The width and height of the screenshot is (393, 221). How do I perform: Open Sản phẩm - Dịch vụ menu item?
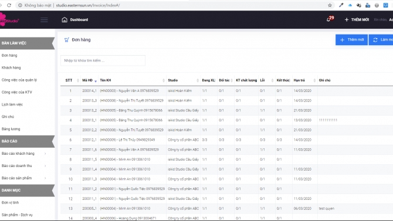[17, 215]
